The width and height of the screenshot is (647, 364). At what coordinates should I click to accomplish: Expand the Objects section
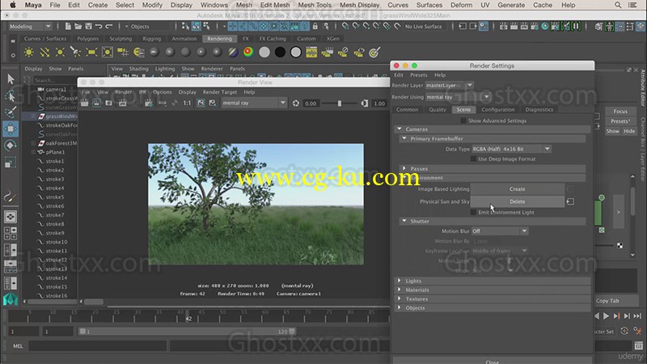pos(399,308)
